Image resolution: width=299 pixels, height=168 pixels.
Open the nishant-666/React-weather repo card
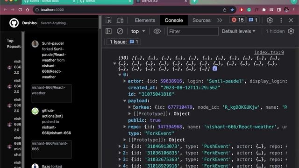pyautogui.click(x=52, y=93)
